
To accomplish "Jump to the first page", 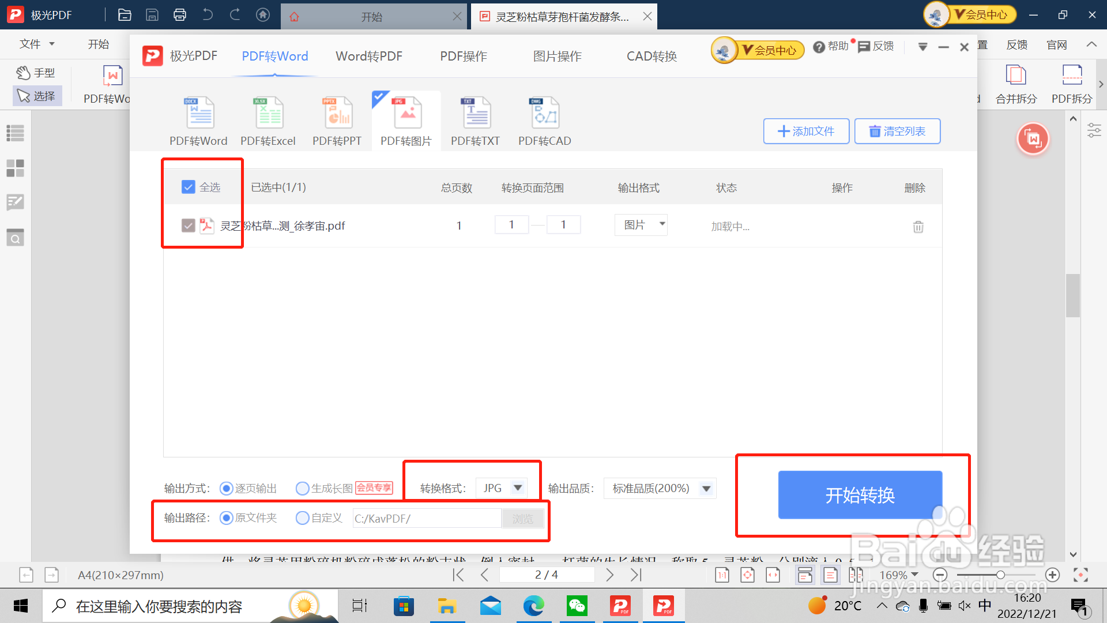I will coord(458,575).
